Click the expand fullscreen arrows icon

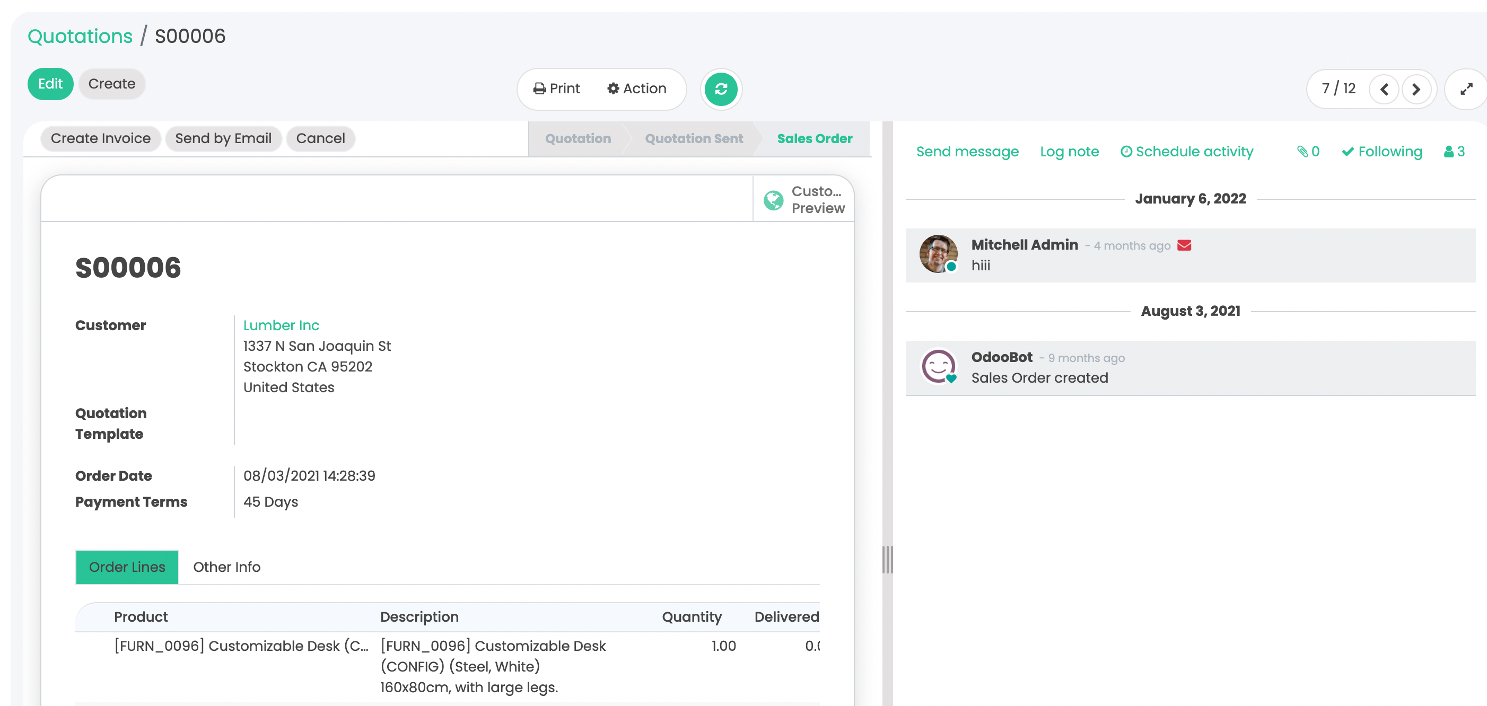coord(1466,90)
